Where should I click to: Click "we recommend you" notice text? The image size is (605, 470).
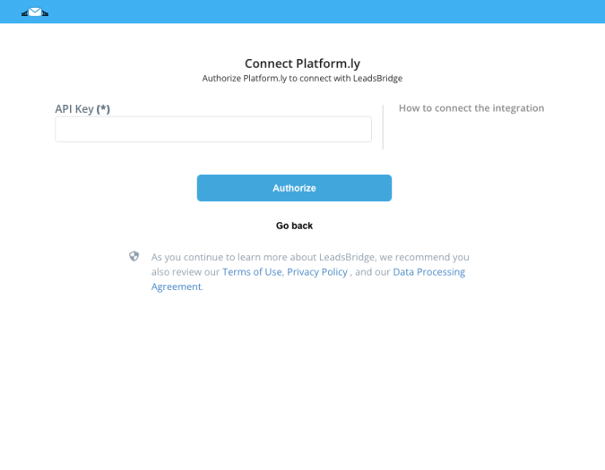coord(425,257)
